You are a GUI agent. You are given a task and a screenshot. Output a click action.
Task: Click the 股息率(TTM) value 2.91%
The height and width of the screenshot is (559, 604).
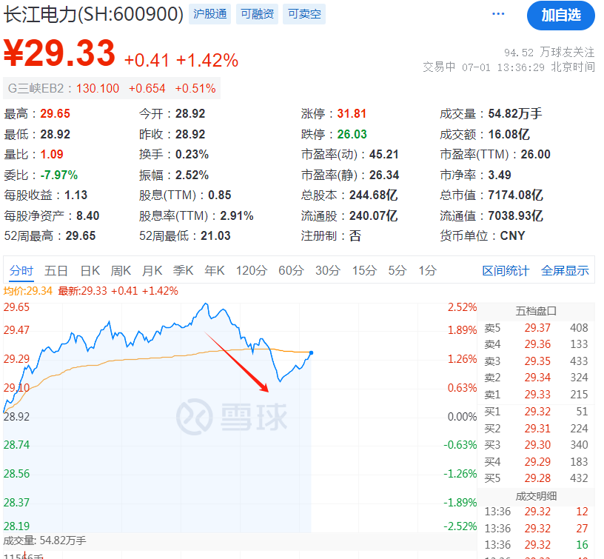(x=237, y=215)
